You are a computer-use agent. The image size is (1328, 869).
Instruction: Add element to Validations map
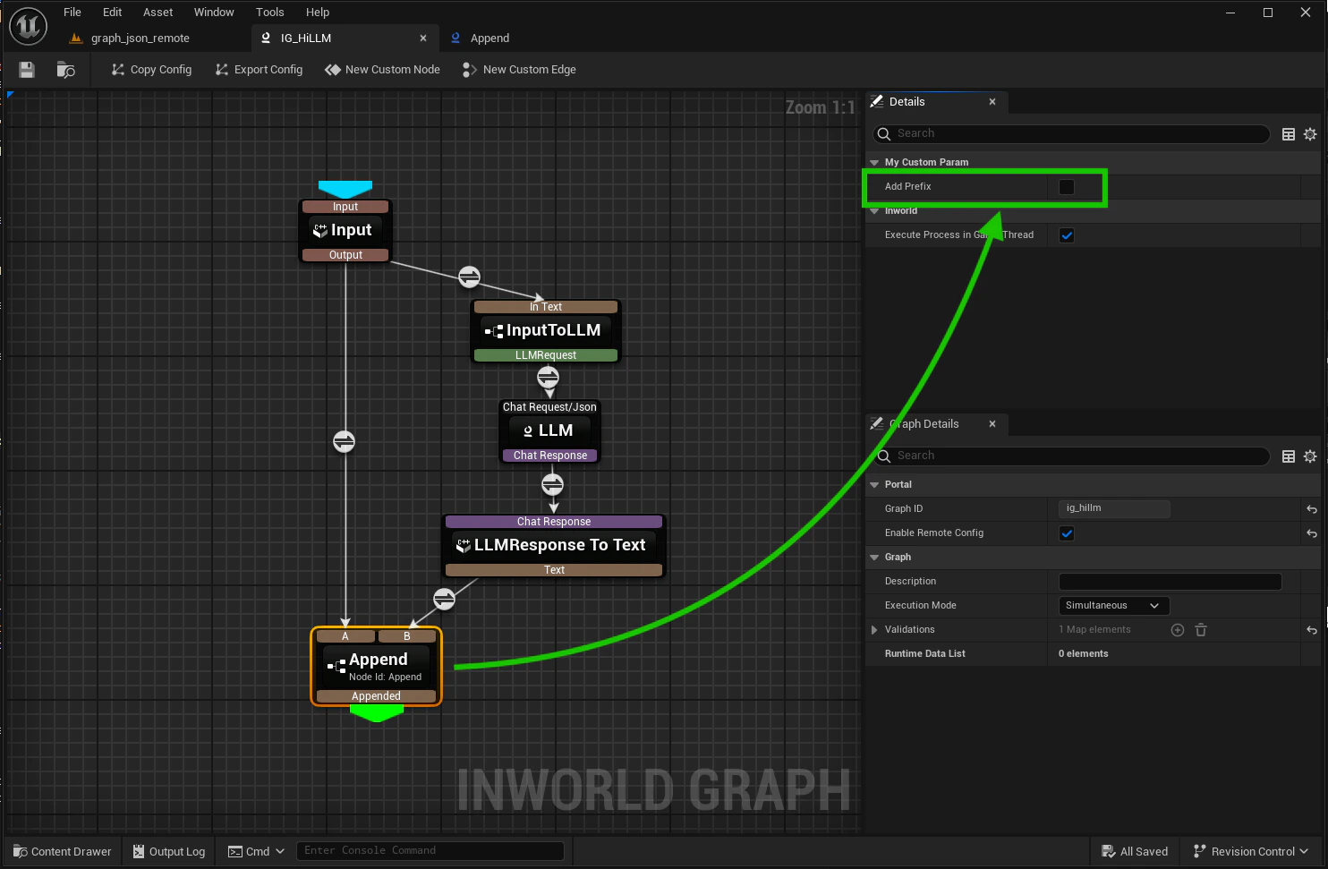1178,630
